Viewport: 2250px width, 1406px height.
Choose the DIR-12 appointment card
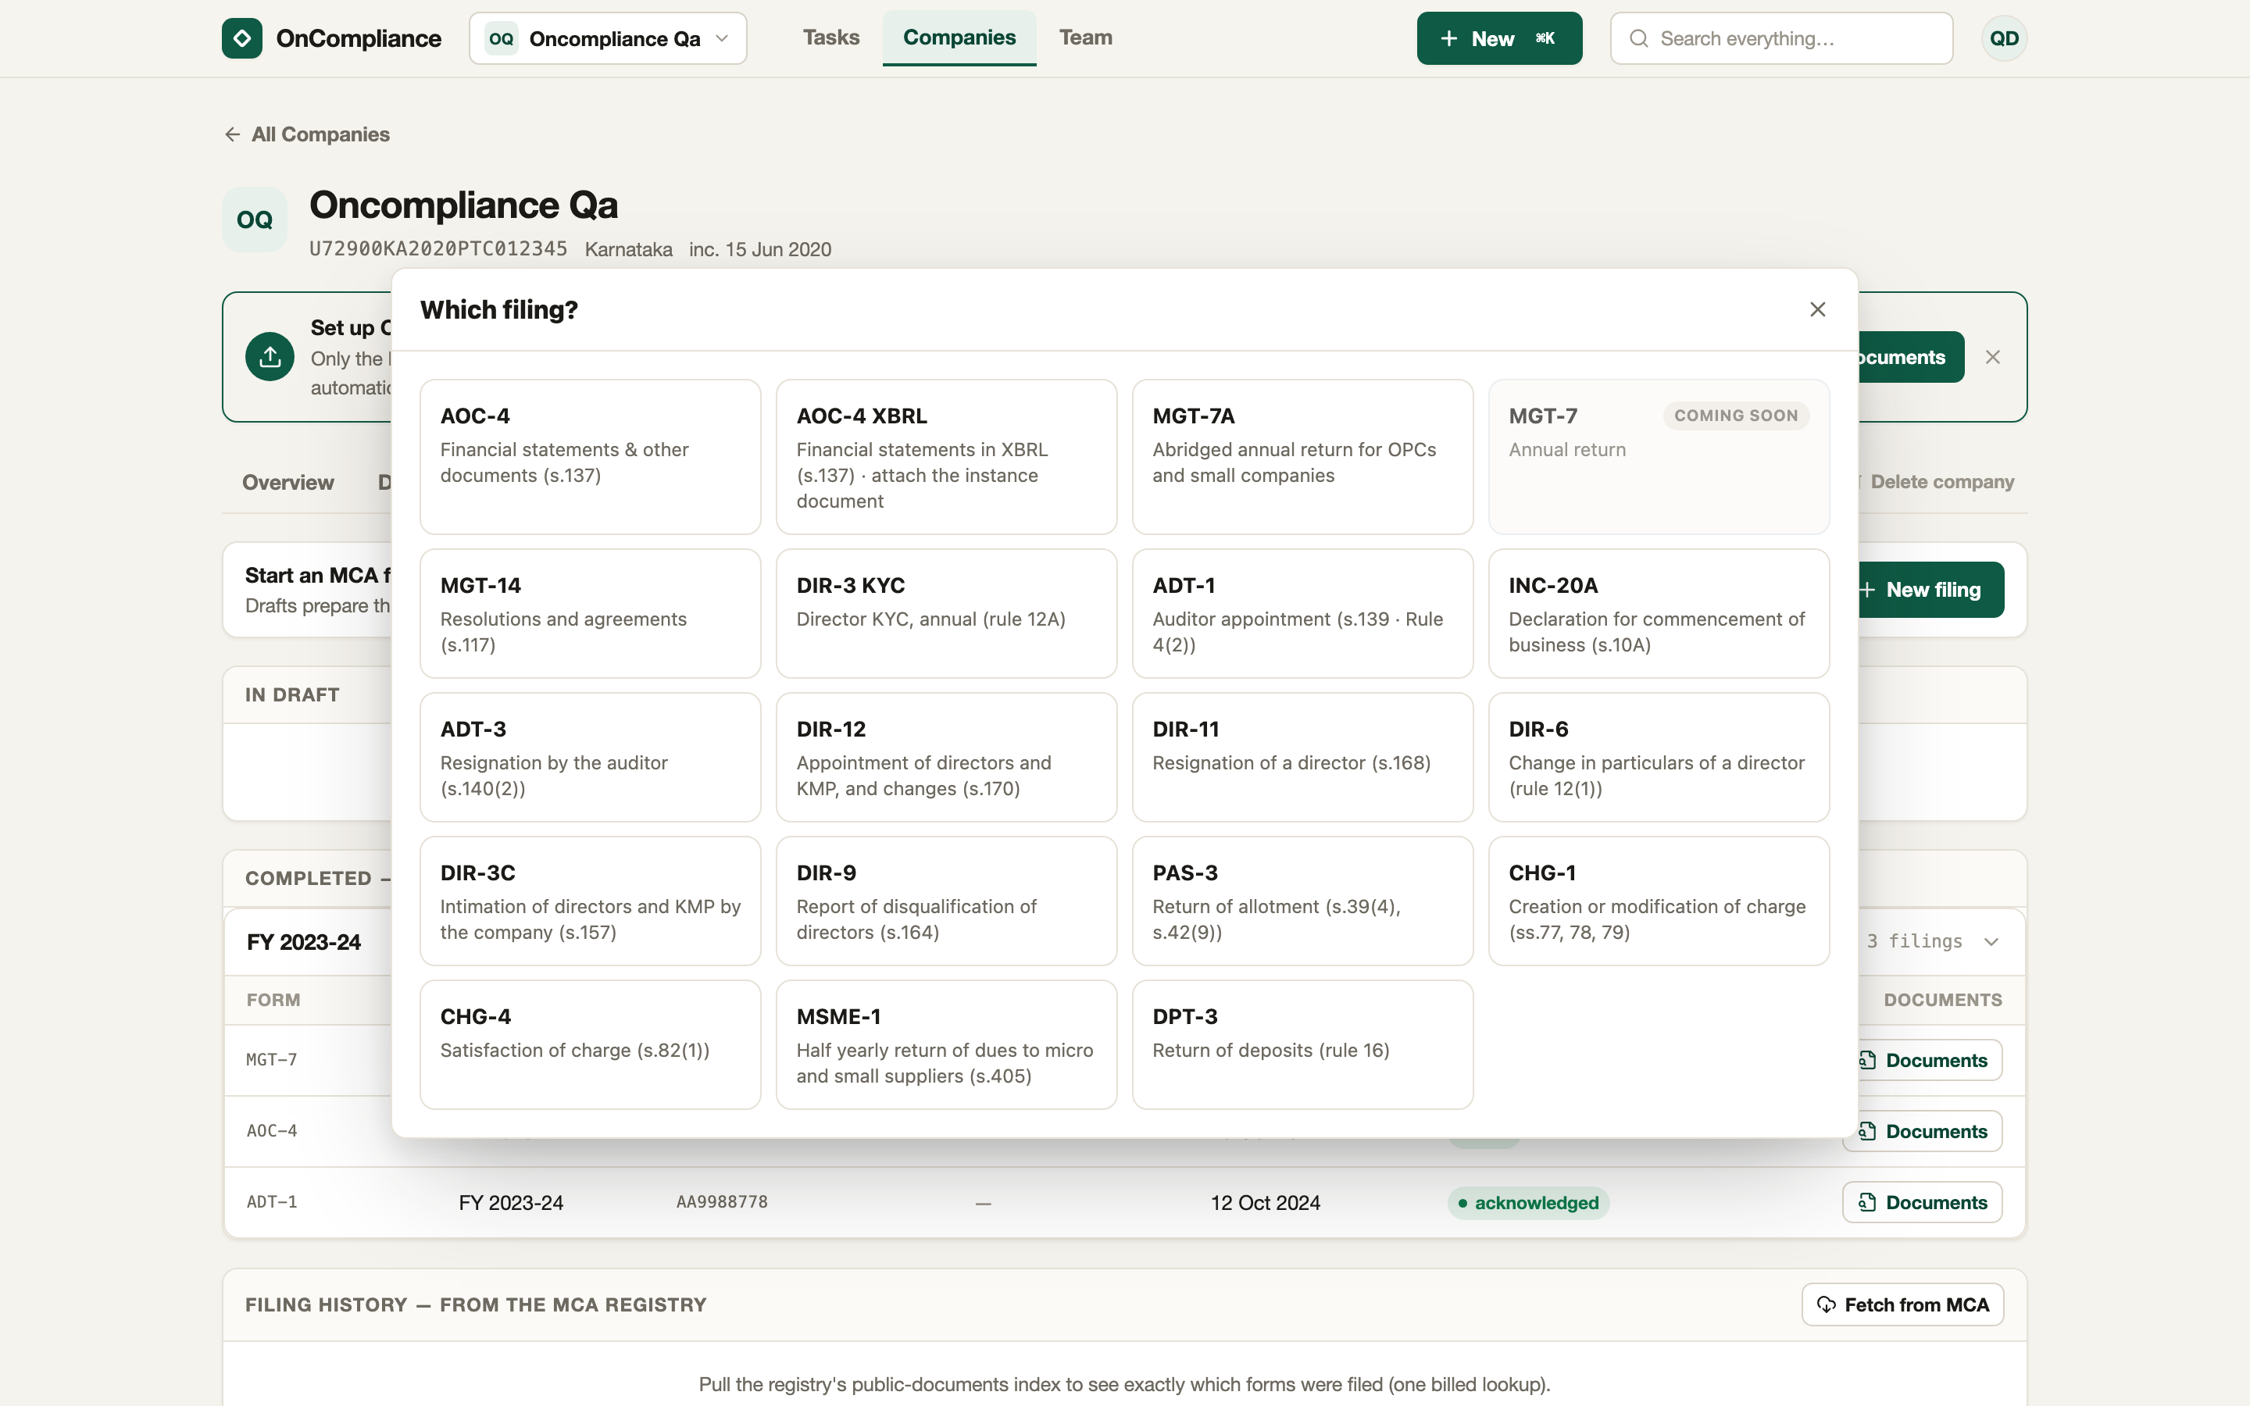coord(947,757)
